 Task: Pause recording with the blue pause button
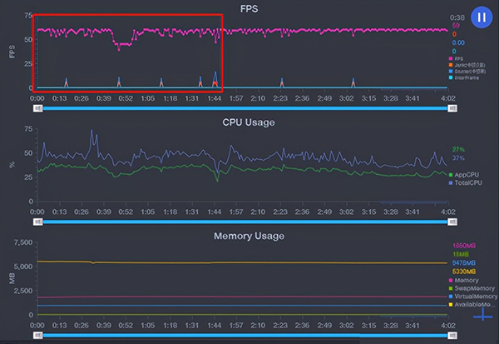click(x=482, y=17)
